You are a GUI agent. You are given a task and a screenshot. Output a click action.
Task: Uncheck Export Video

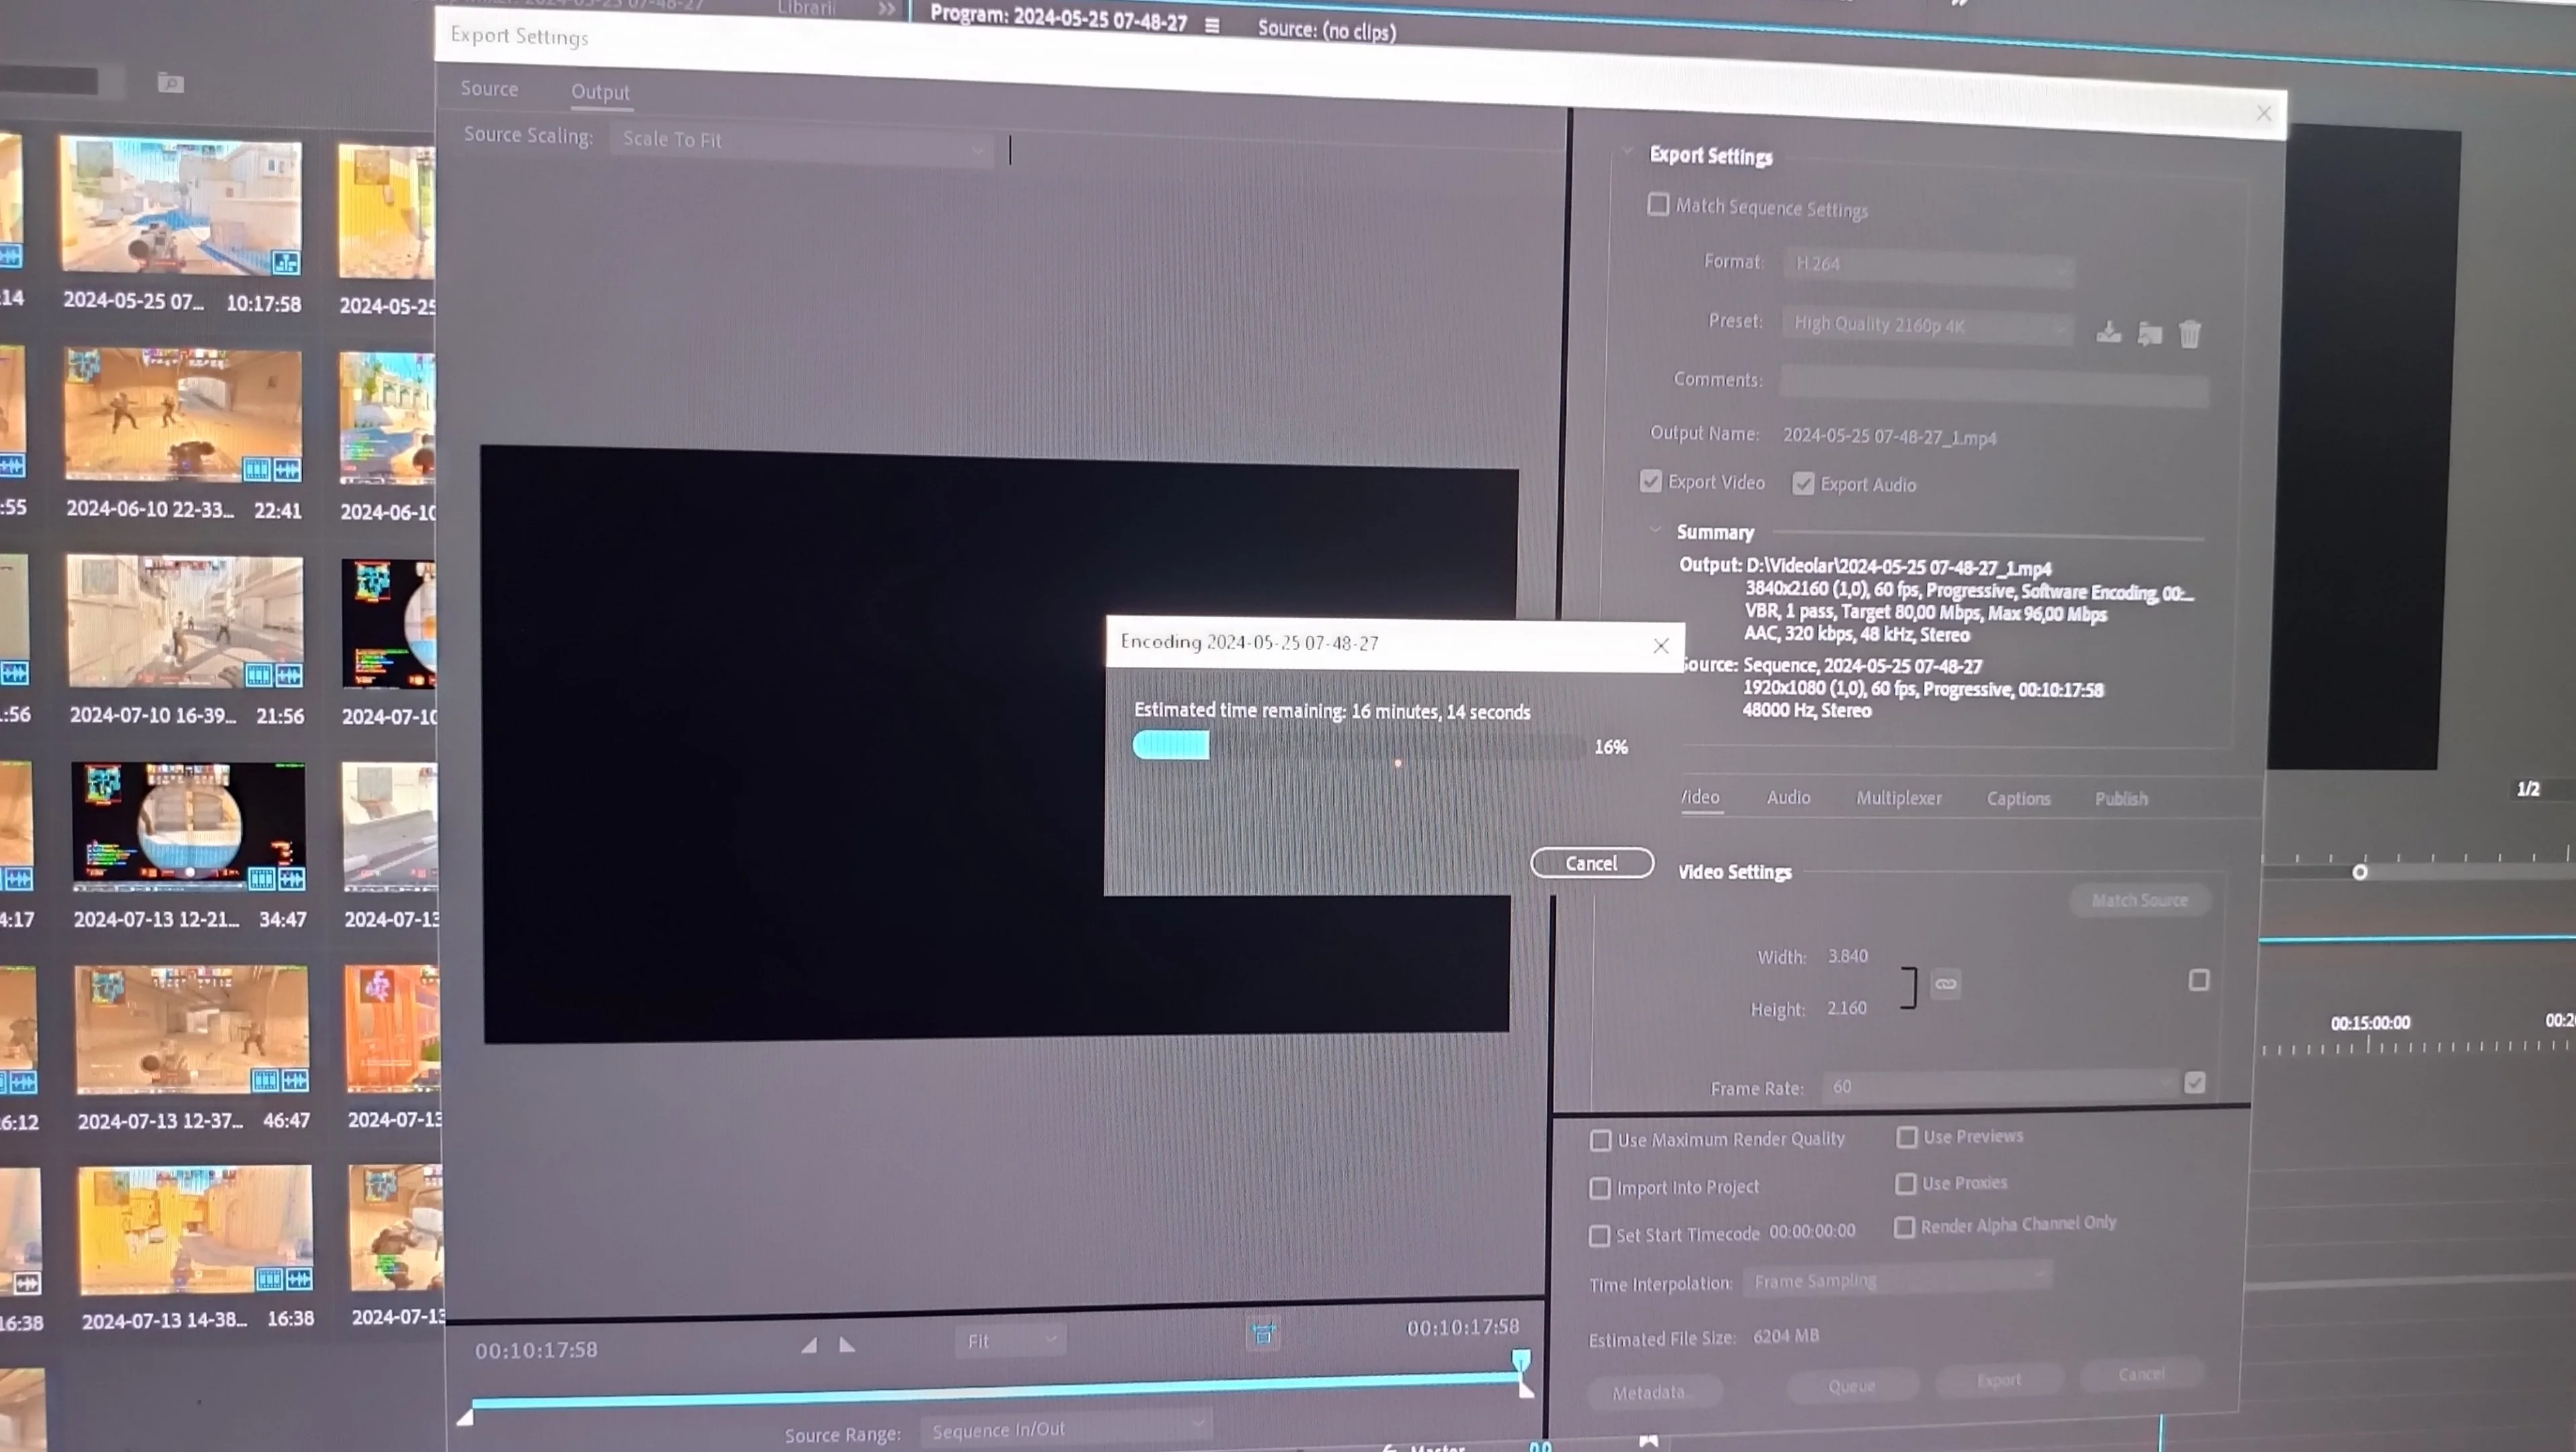click(x=1651, y=482)
